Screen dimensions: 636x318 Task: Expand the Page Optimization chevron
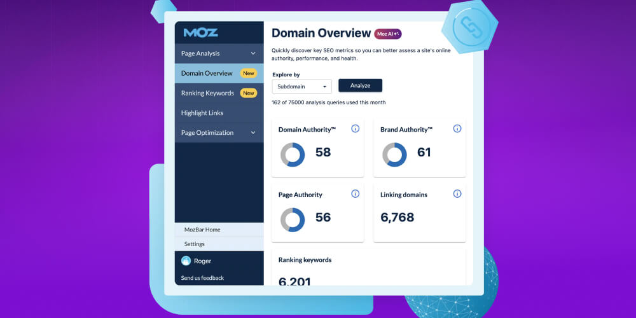point(253,133)
